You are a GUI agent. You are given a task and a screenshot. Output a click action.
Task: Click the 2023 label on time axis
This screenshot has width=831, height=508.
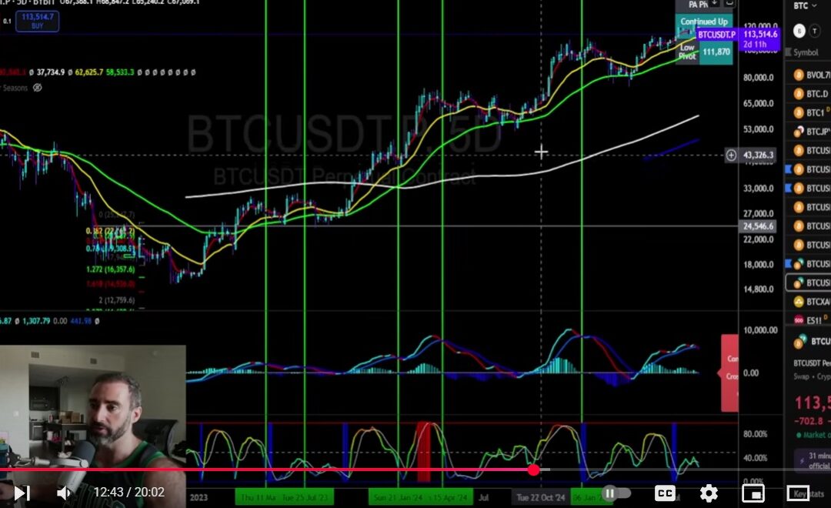(x=199, y=497)
